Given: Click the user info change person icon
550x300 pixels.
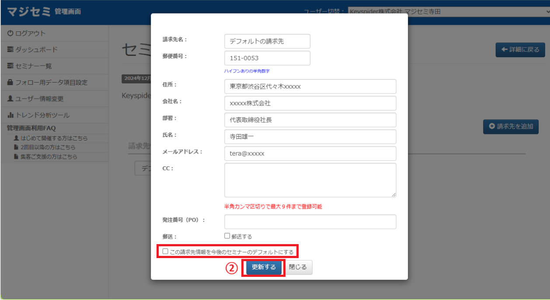Looking at the screenshot, I should coord(10,99).
